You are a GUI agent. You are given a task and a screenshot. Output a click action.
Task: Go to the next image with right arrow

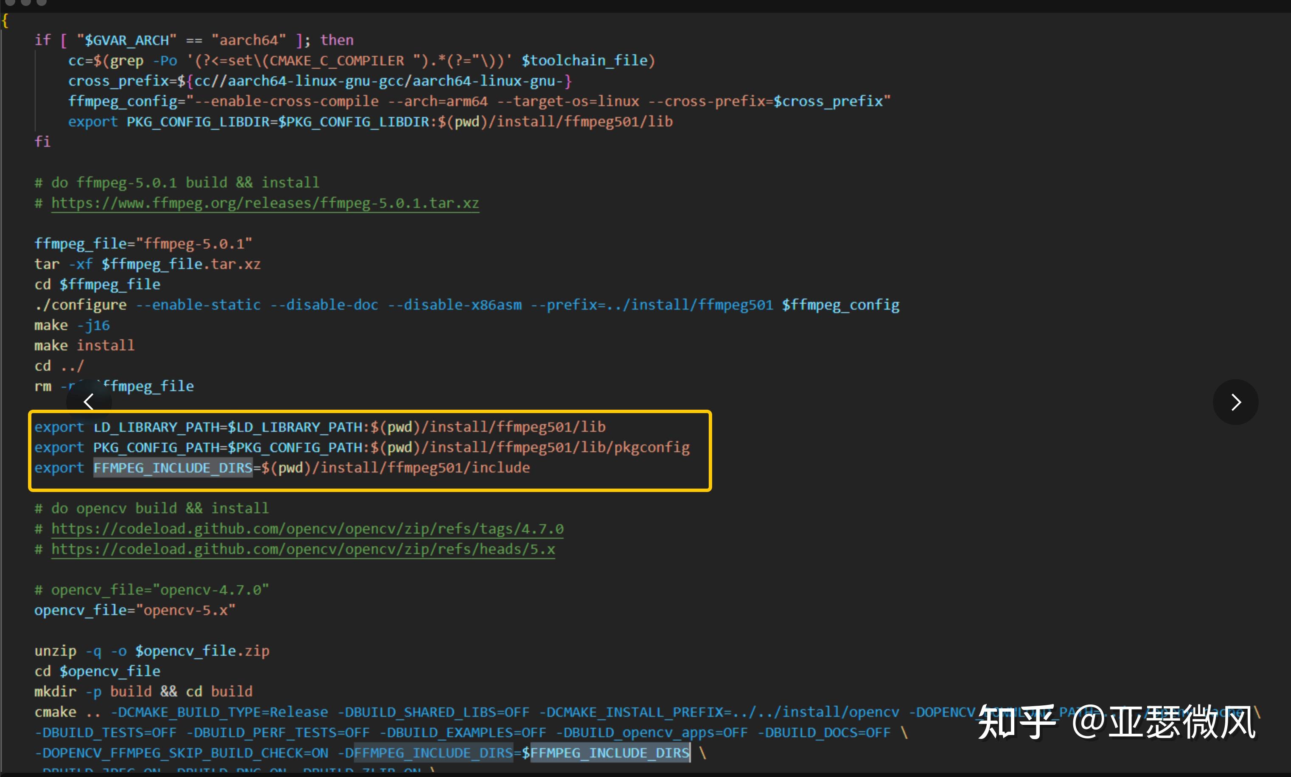pyautogui.click(x=1235, y=402)
